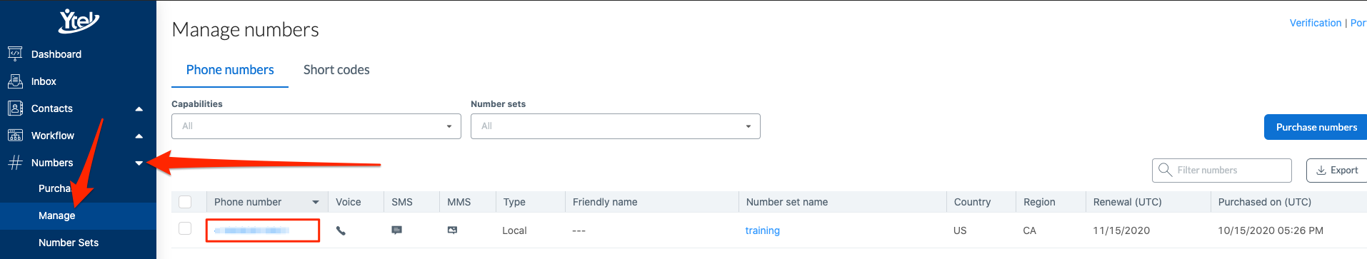Select the Number Sets menu item
Viewport: 1367px width, 259px height.
pos(69,243)
